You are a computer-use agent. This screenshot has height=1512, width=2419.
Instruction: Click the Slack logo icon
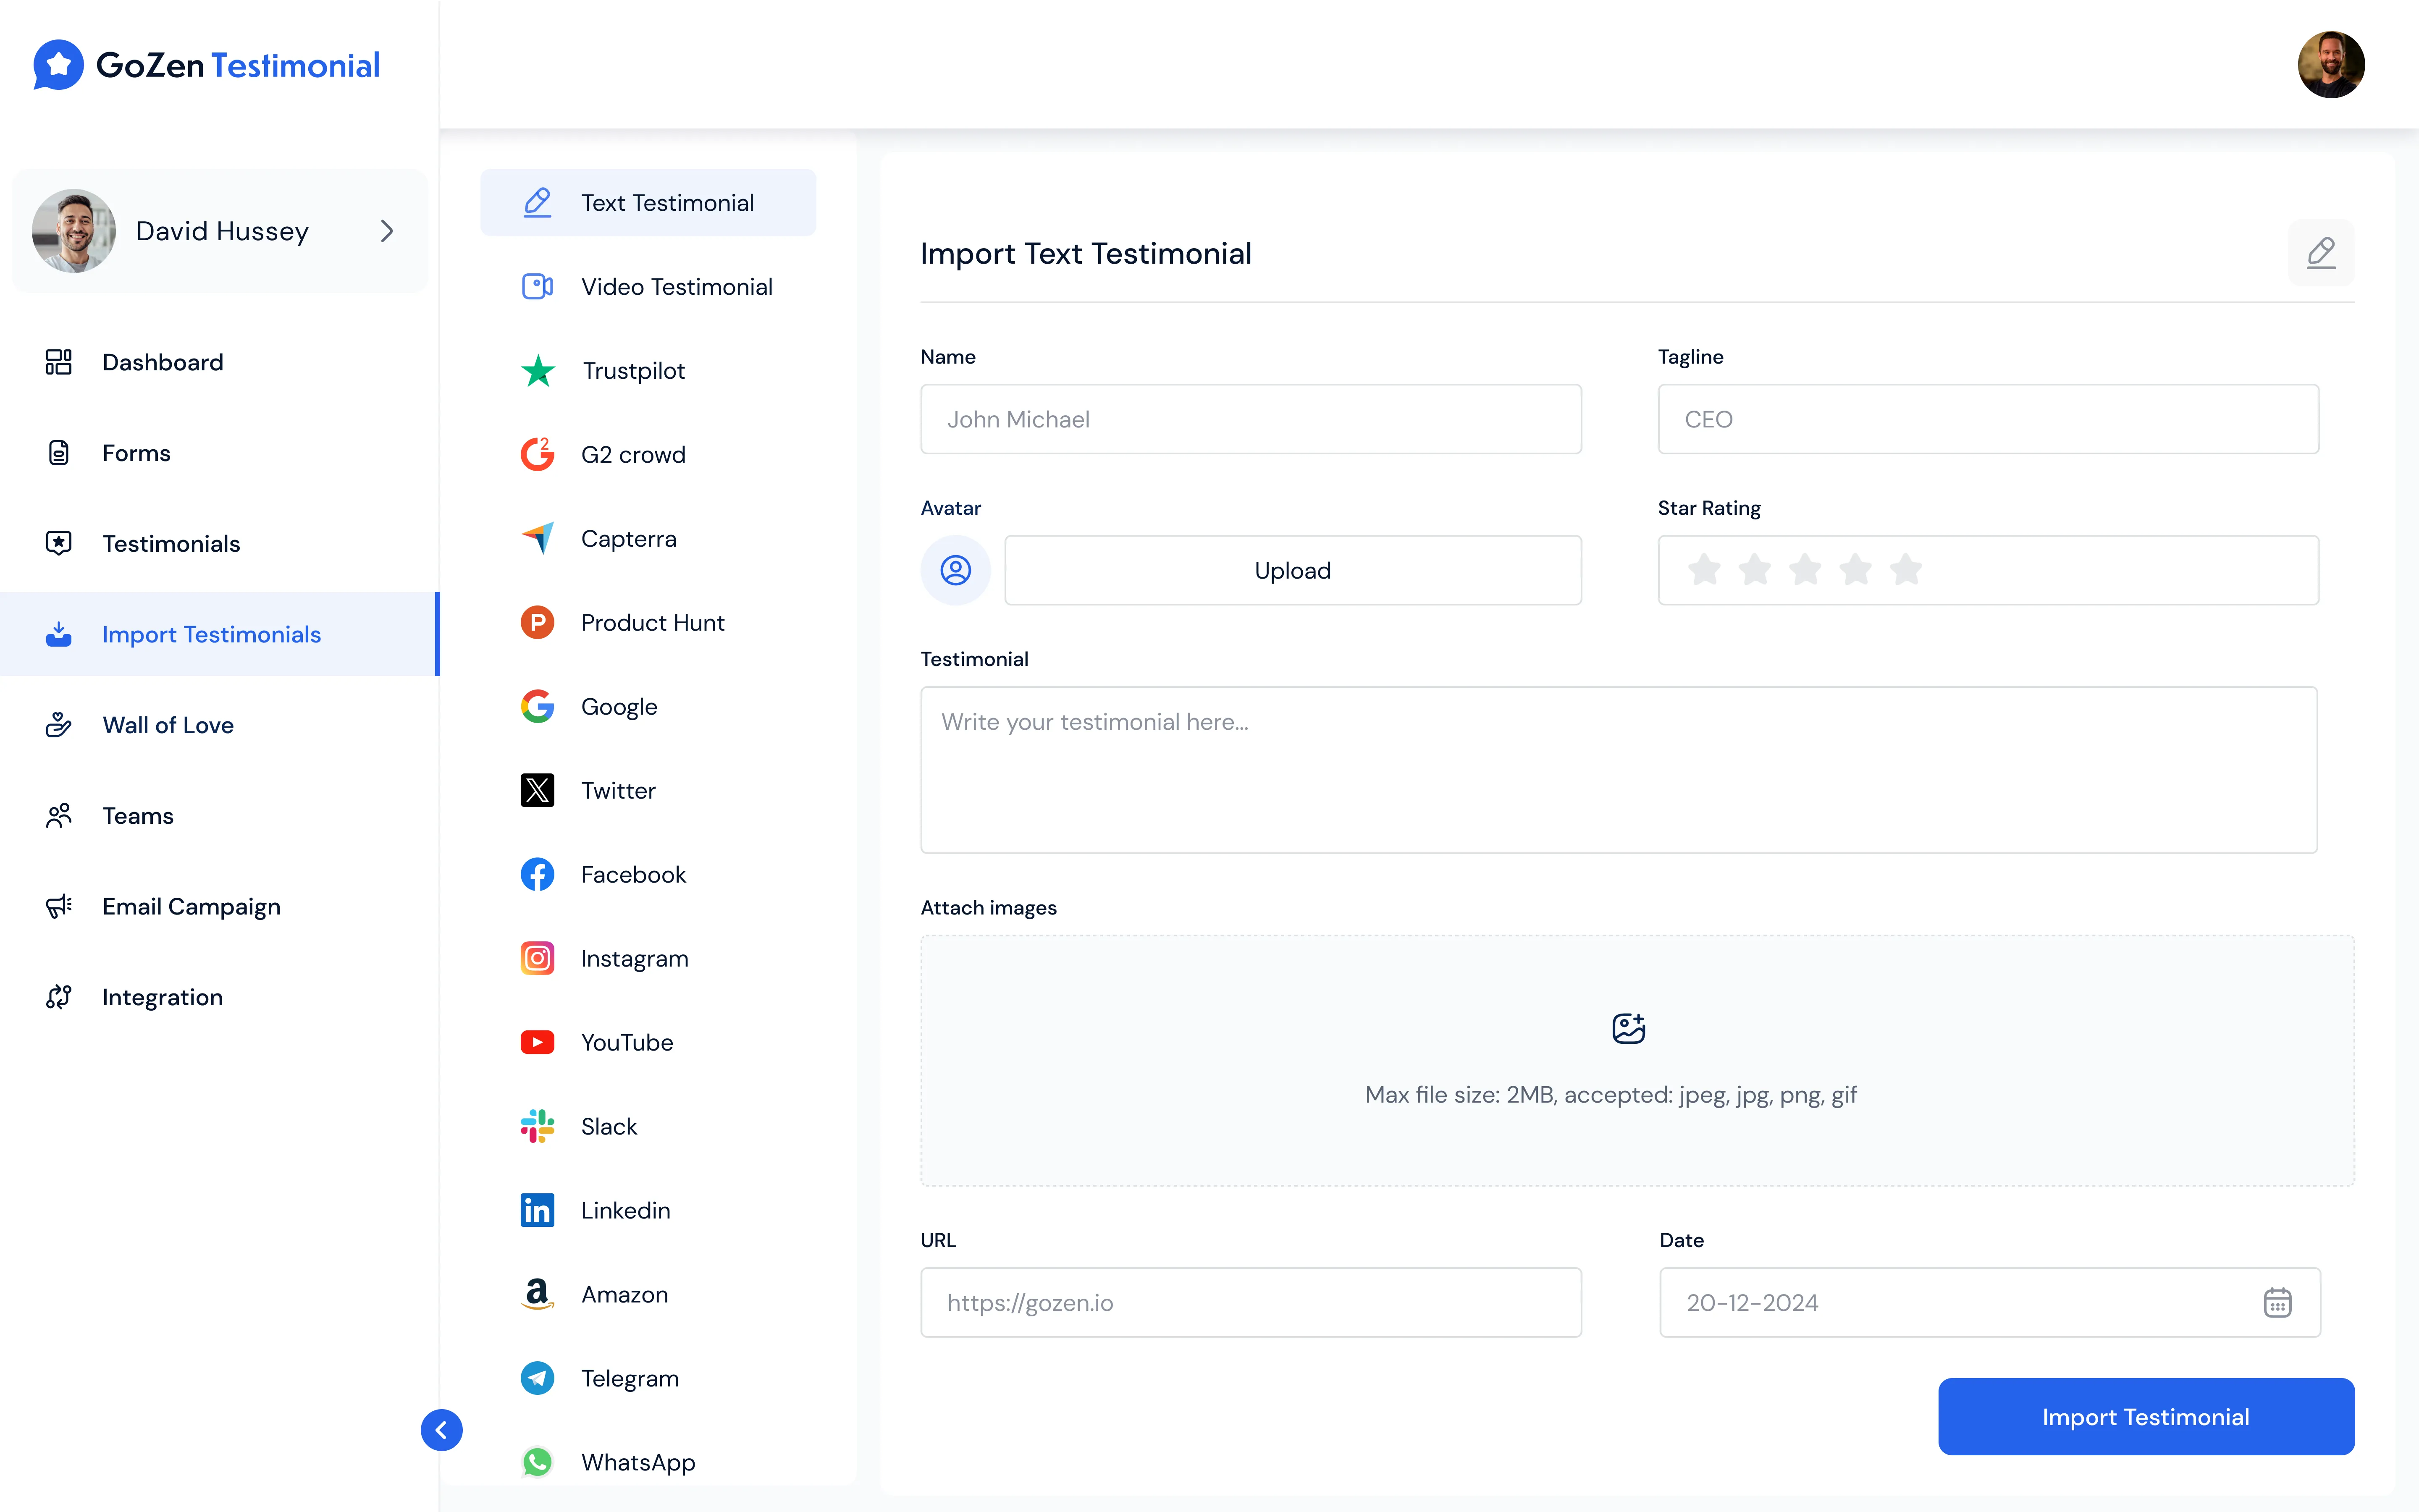(537, 1126)
